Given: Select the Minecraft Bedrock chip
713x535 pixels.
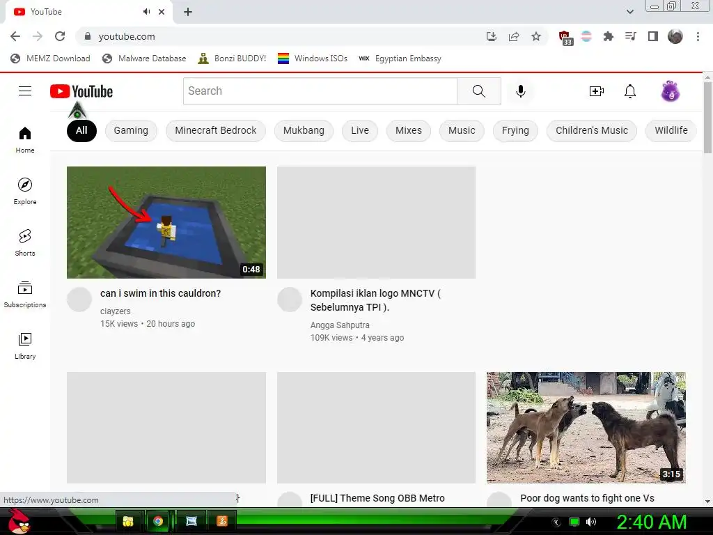Looking at the screenshot, I should [x=216, y=130].
